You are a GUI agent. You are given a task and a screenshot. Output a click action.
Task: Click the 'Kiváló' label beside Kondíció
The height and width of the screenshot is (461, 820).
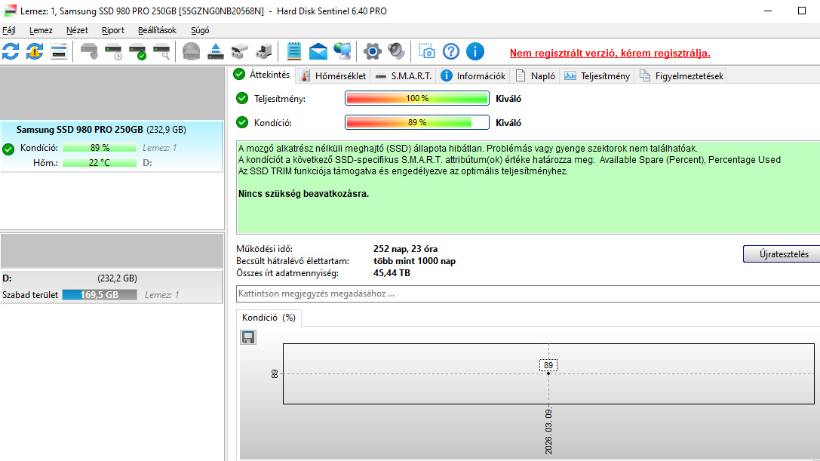click(x=508, y=122)
